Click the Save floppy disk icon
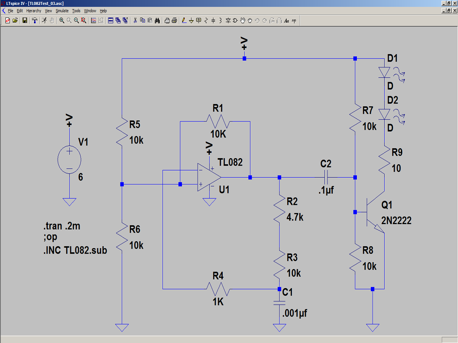This screenshot has height=343, width=458. click(x=25, y=21)
